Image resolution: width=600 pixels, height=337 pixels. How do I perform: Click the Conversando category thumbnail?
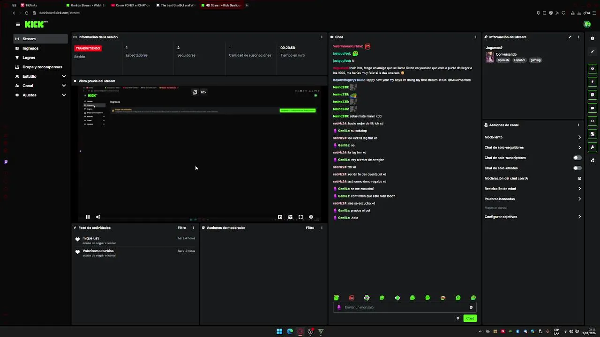pyautogui.click(x=490, y=57)
